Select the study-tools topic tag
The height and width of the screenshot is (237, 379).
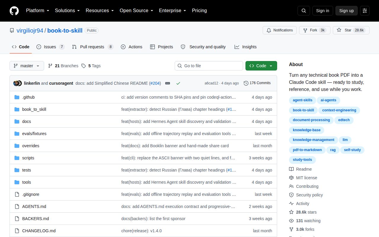pyautogui.click(x=302, y=160)
